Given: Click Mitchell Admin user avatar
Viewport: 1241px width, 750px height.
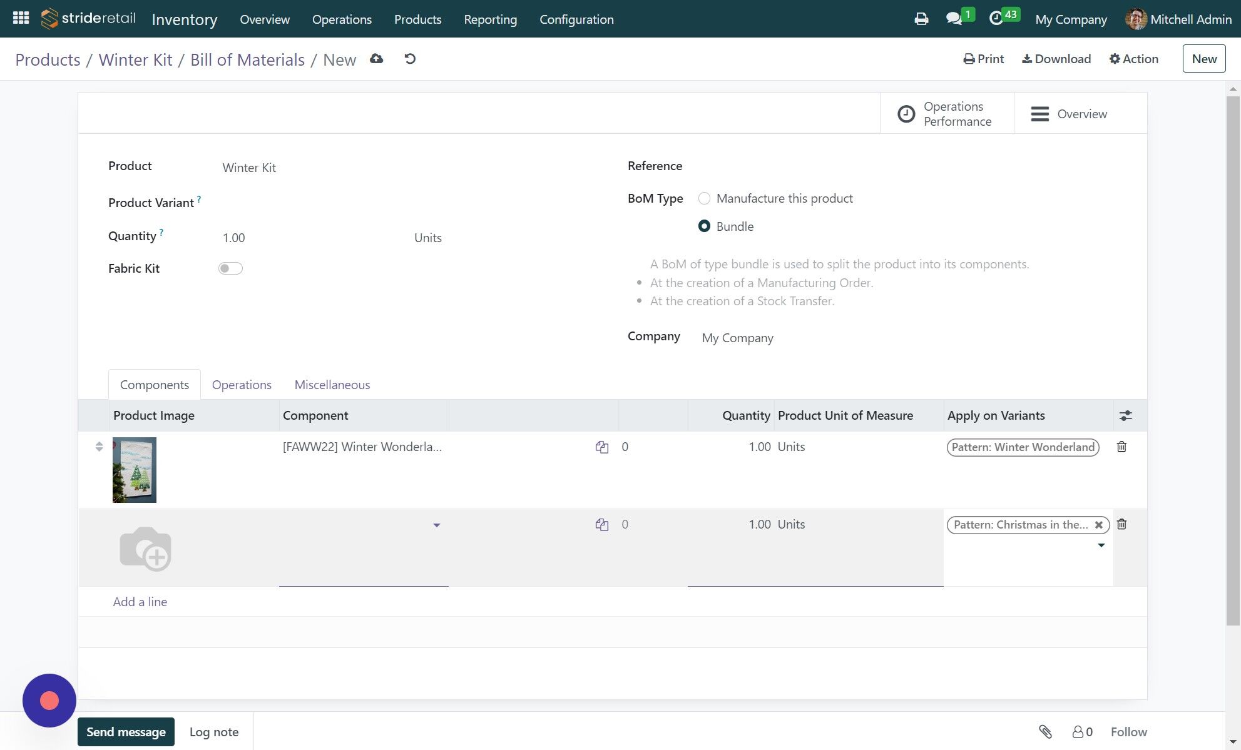Looking at the screenshot, I should 1135,19.
